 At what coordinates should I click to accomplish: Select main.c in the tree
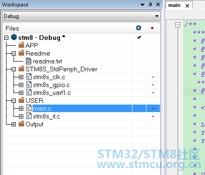click(42, 109)
